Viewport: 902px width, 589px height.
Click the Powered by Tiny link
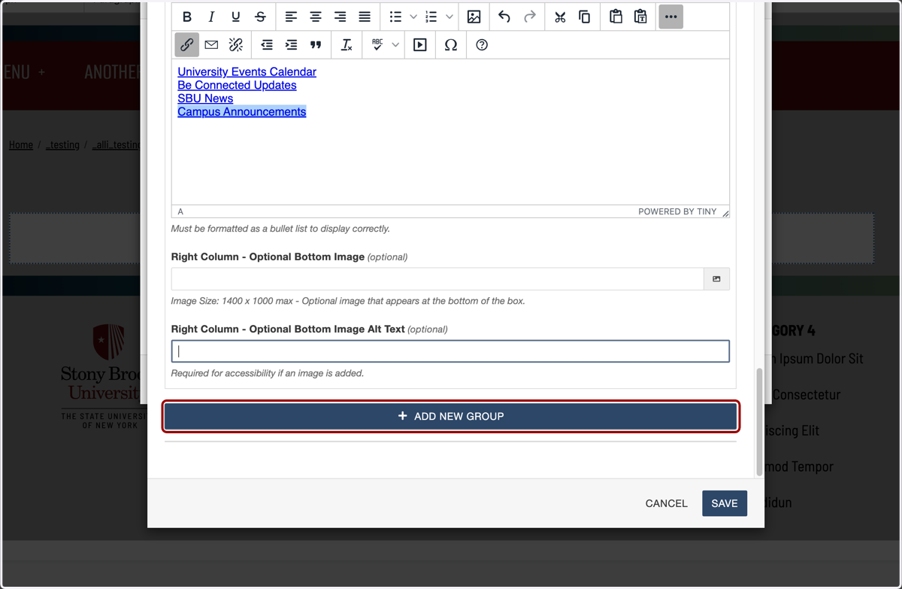pyautogui.click(x=677, y=211)
